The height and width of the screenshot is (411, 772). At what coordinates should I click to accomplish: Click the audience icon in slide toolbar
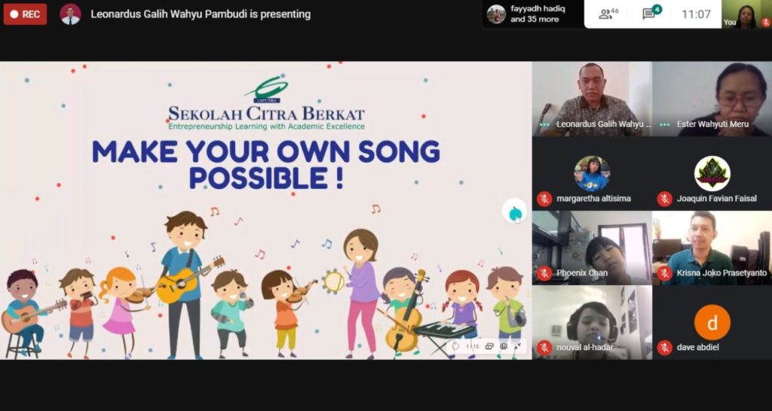point(504,346)
